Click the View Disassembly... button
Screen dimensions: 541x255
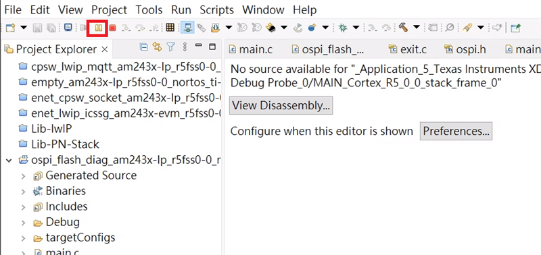[281, 105]
